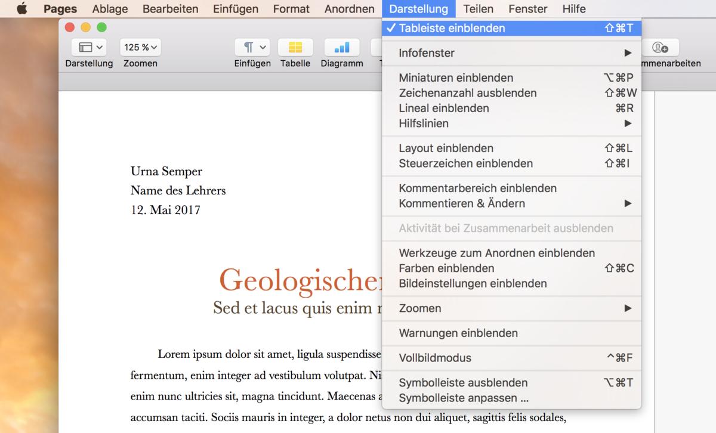
Task: Click the date '12. Mai 2017'
Action: pos(165,210)
